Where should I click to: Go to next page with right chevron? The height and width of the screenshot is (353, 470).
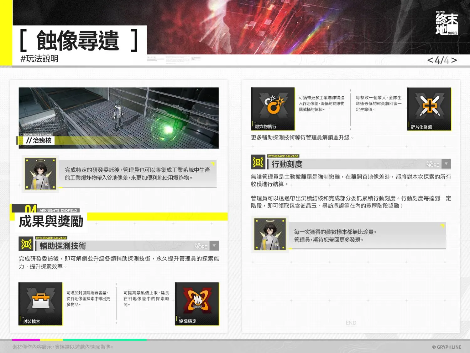click(454, 60)
